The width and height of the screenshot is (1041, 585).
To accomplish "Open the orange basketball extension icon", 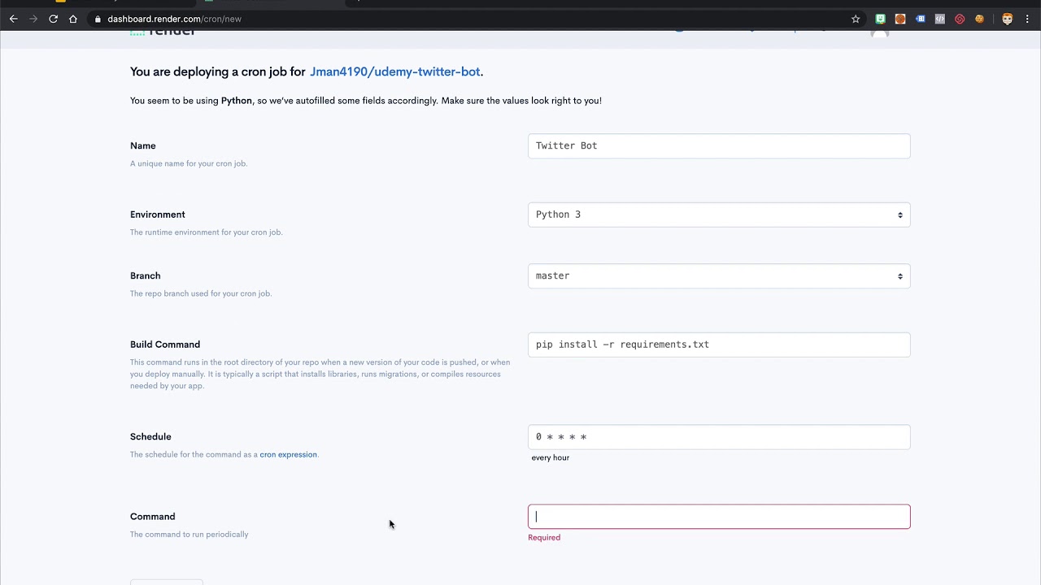I will (900, 19).
